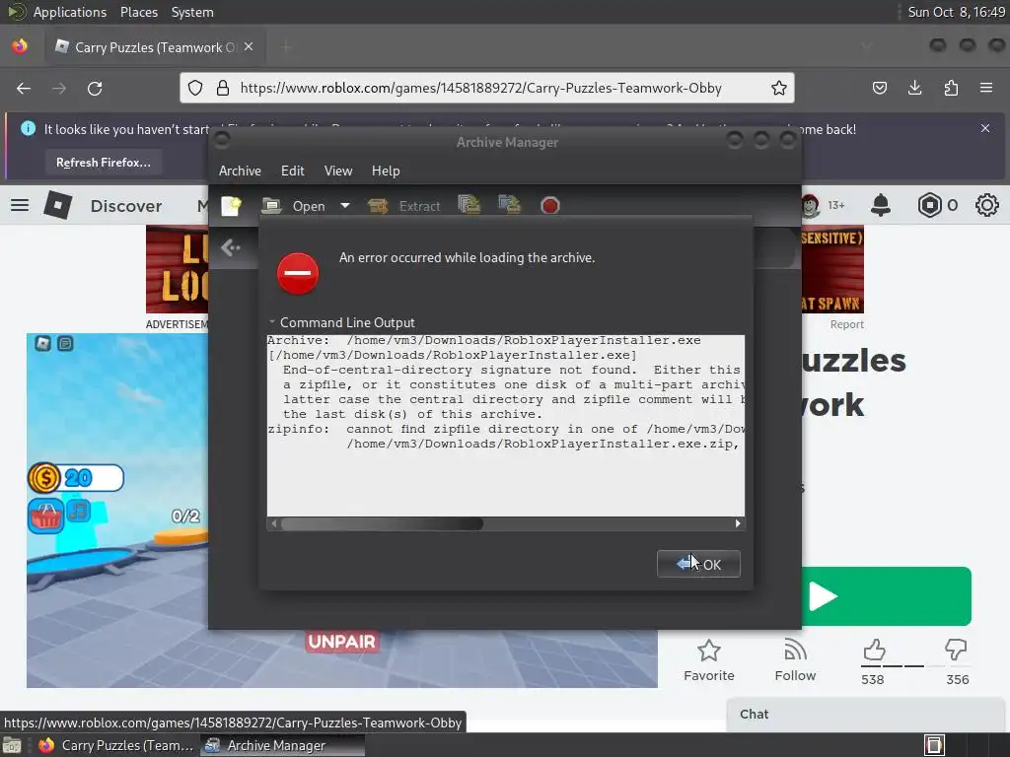Click the Add Folder toolbar icon
Screen dimensions: 1010x757
509,205
